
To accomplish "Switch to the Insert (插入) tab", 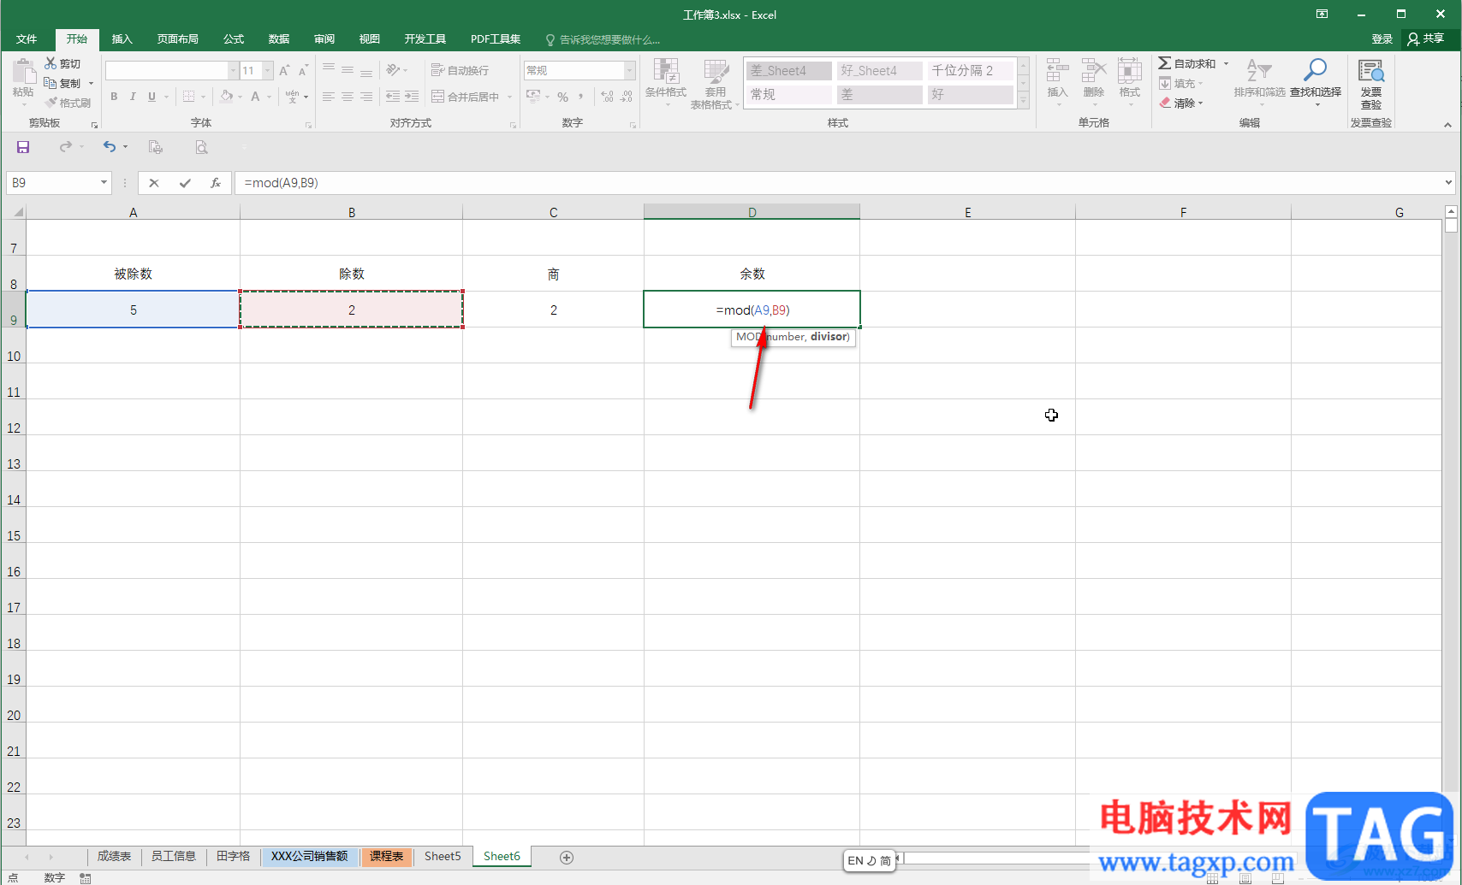I will [122, 39].
